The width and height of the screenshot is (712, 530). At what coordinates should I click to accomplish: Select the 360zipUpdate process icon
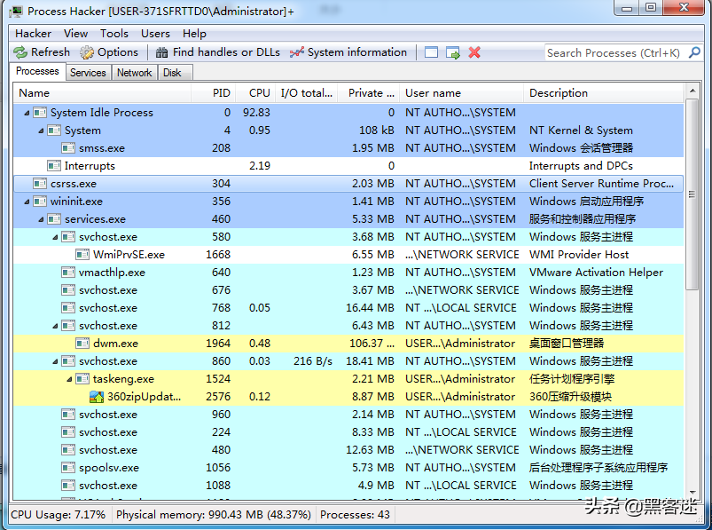[x=97, y=397]
